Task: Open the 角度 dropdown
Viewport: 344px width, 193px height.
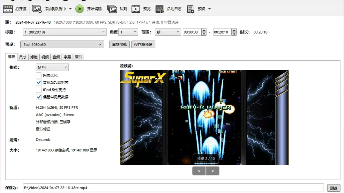Action: [x=128, y=32]
